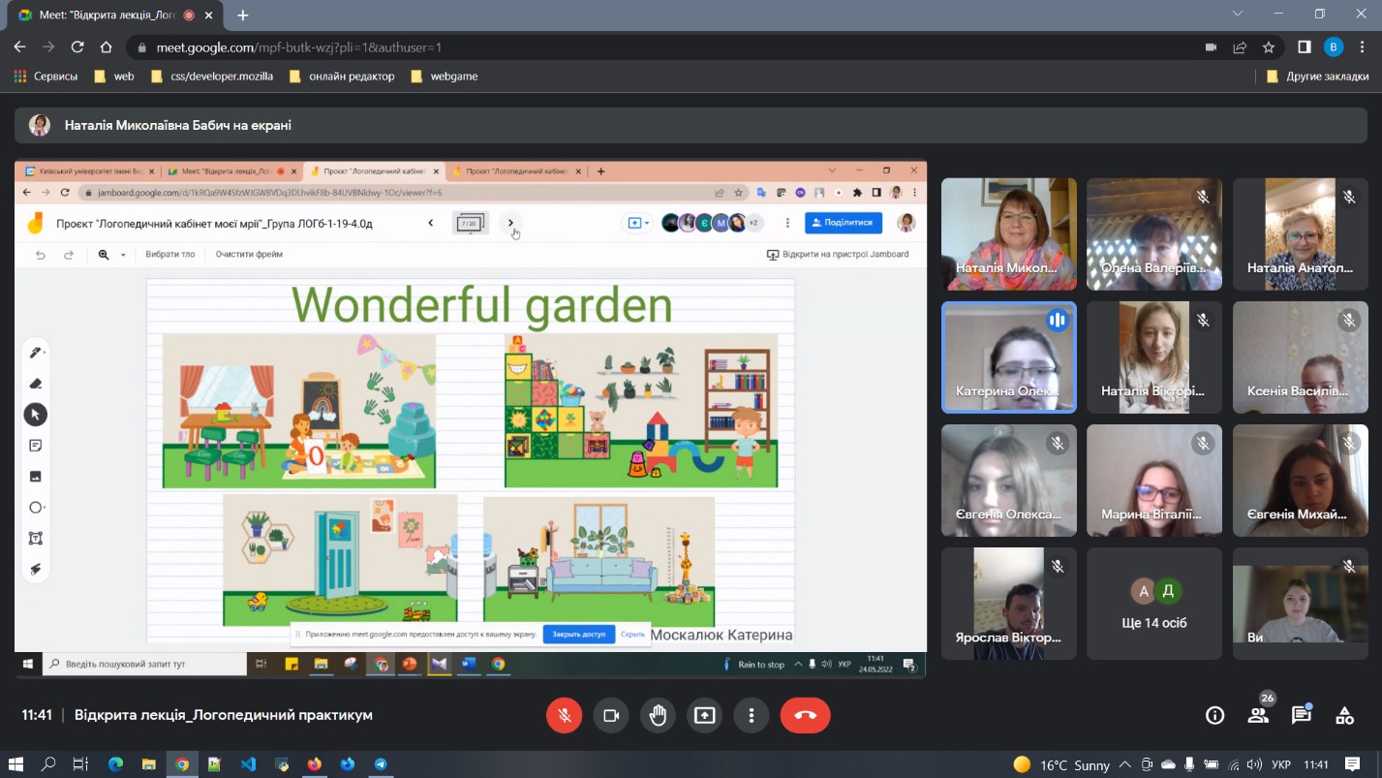Click the address bar URL
The width and height of the screenshot is (1382, 778).
coord(581,47)
